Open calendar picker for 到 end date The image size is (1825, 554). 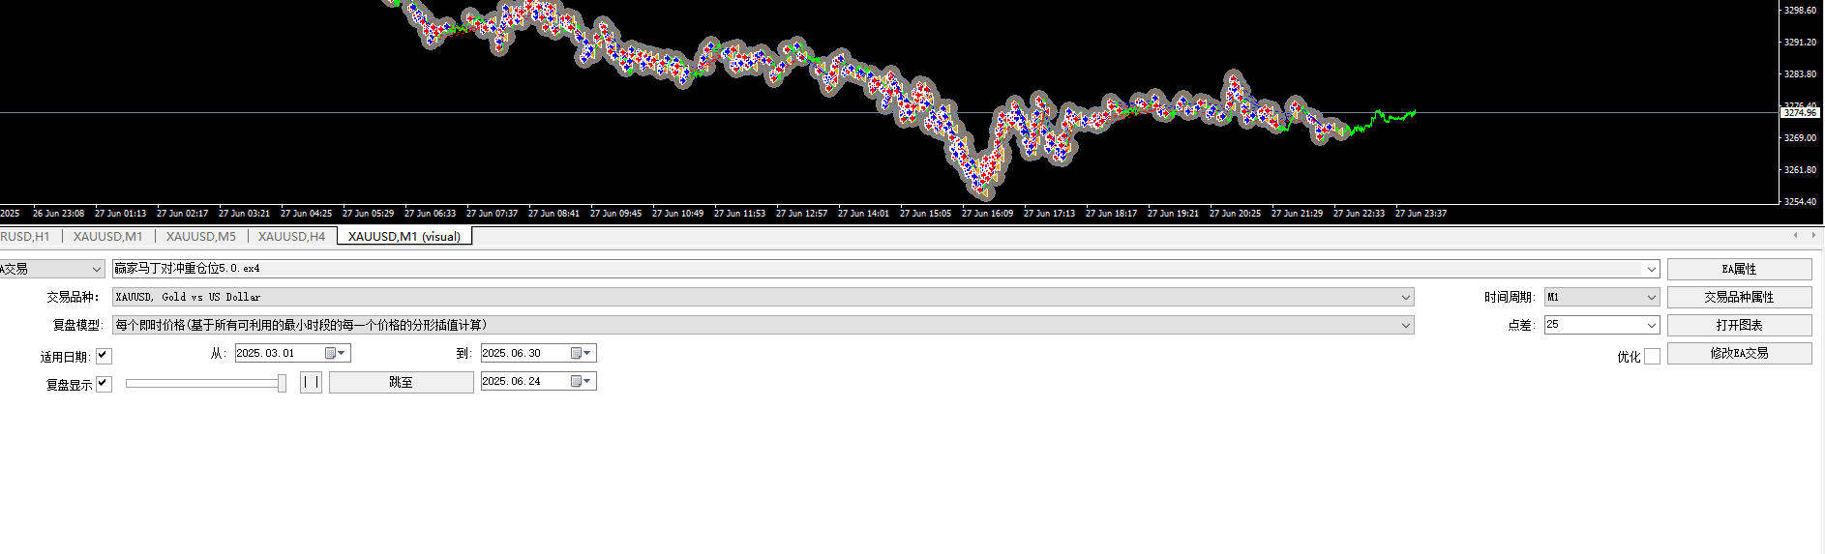(582, 353)
